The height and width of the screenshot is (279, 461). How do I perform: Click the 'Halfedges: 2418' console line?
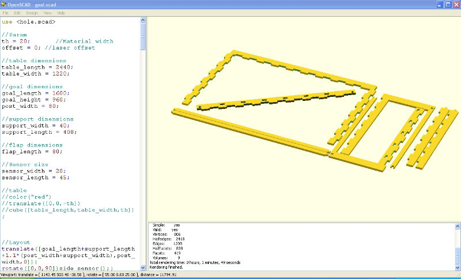point(169,239)
